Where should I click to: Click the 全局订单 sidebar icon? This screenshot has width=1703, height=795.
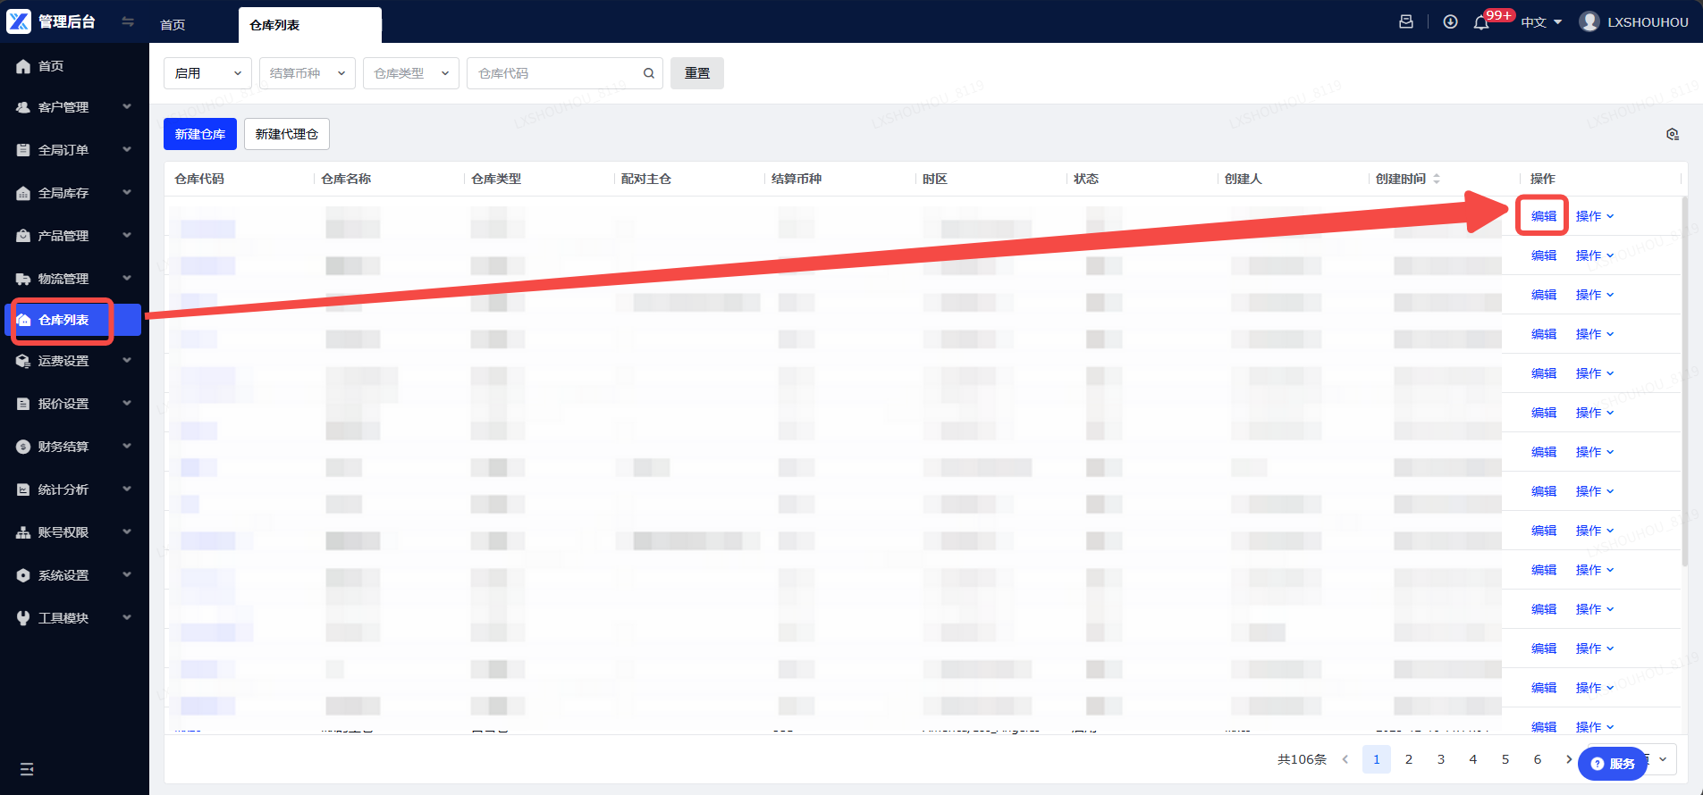[x=23, y=150]
